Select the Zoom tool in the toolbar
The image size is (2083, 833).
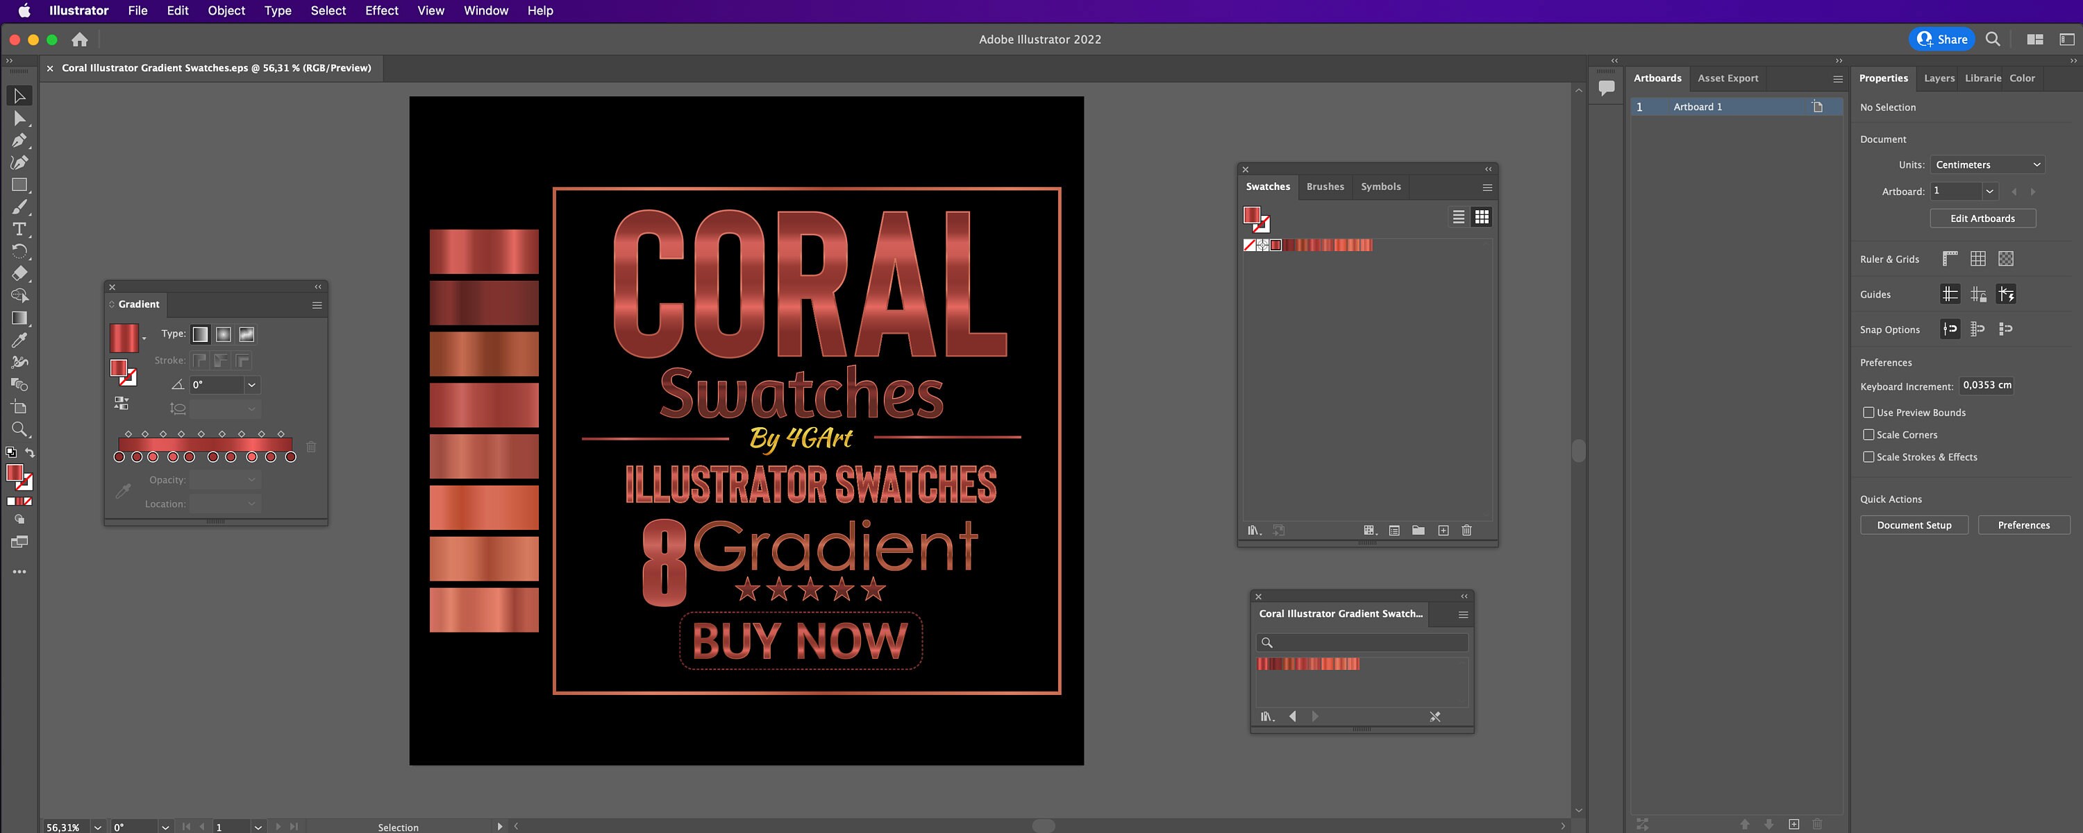click(19, 427)
